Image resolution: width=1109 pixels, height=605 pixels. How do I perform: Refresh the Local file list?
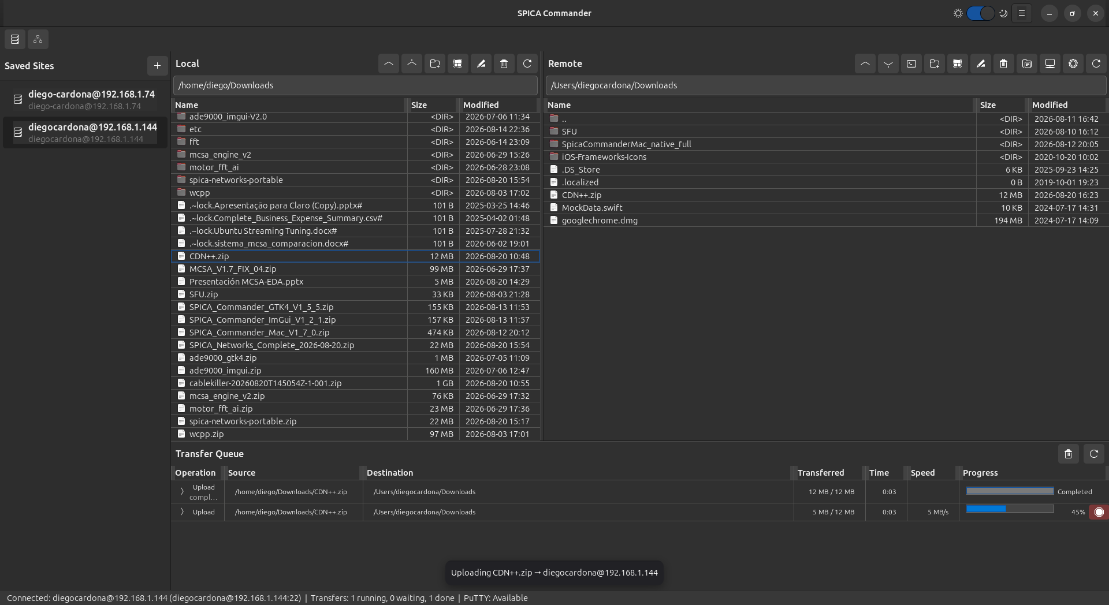[527, 64]
